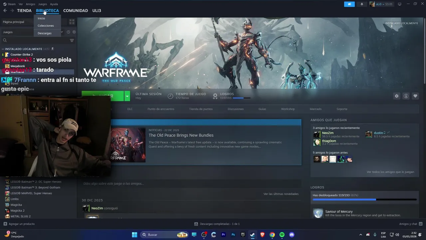Click the status field Diles algo sobre este juego
This screenshot has height=240, width=426.
point(191,184)
